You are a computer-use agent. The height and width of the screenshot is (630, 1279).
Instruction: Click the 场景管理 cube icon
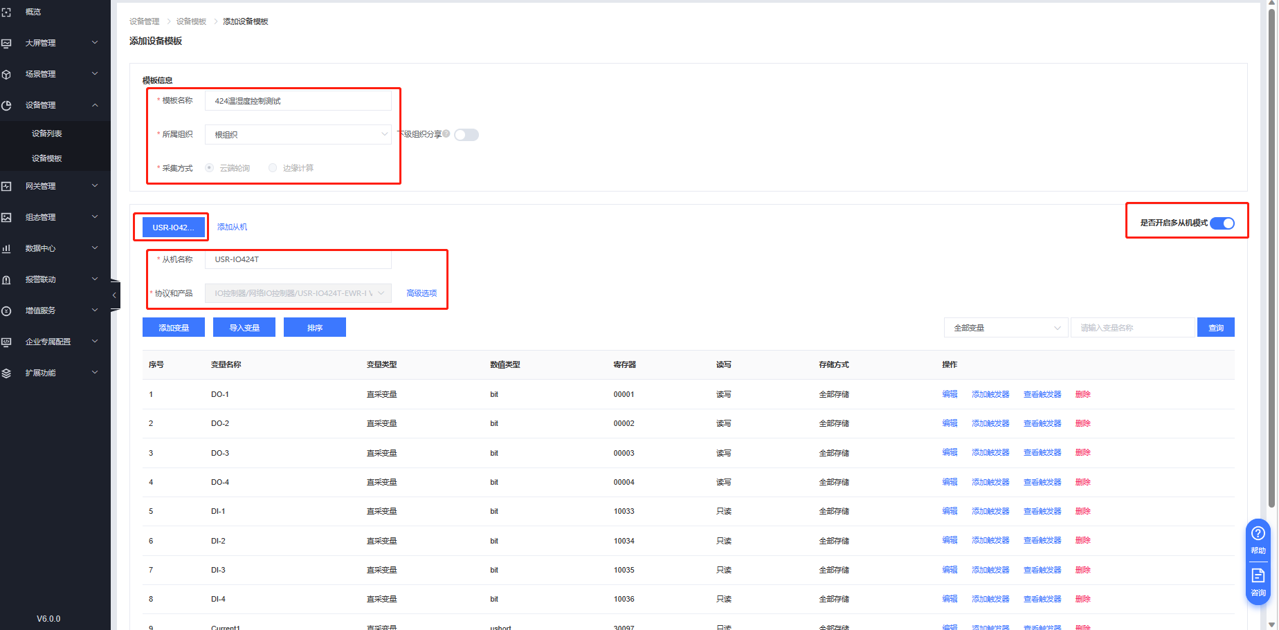click(7, 74)
